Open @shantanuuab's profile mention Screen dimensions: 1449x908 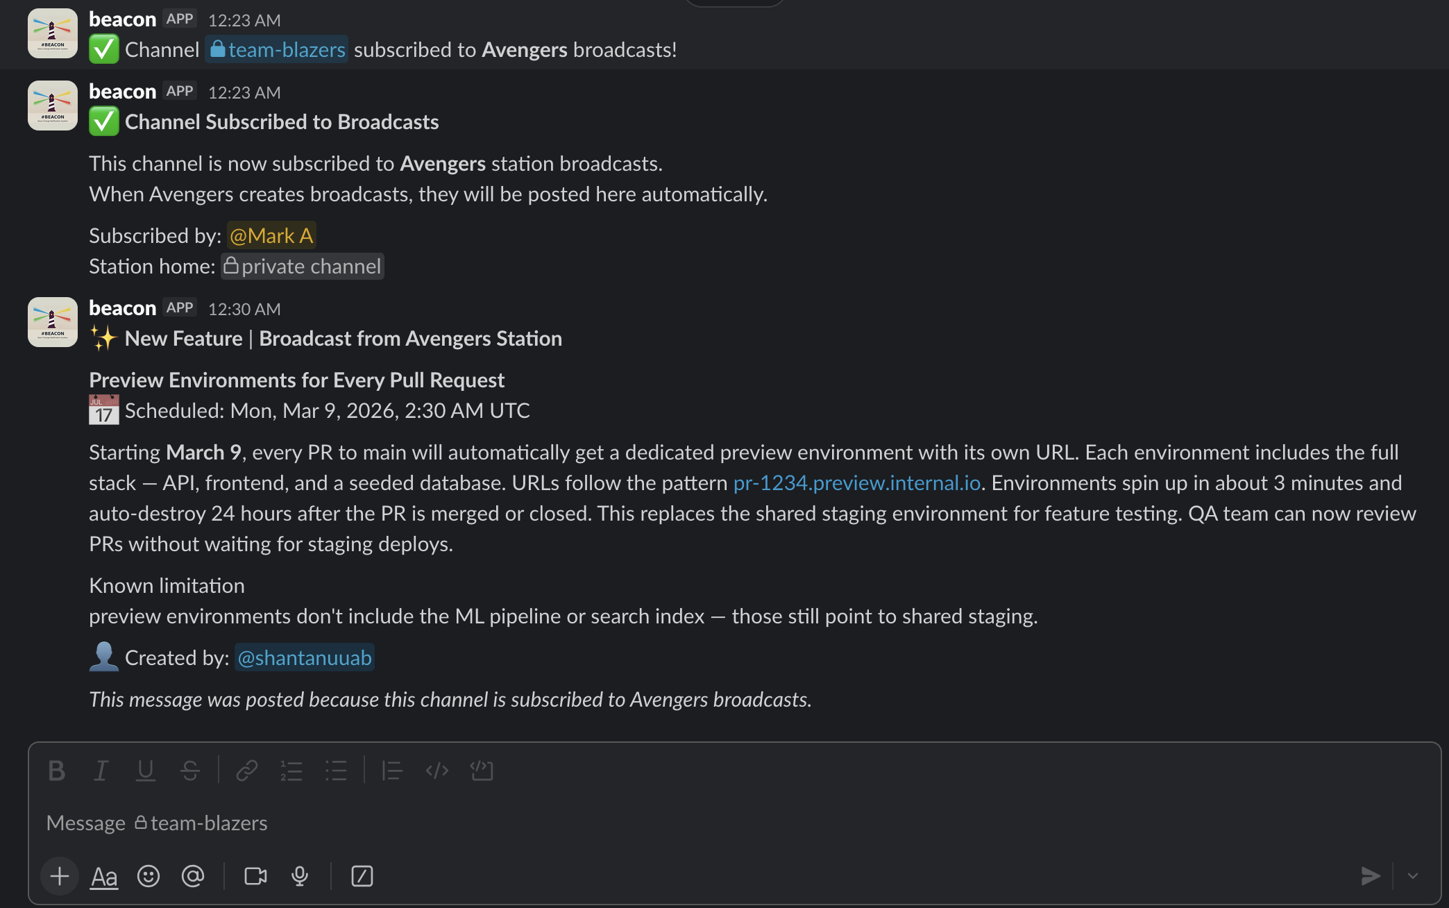click(x=304, y=657)
